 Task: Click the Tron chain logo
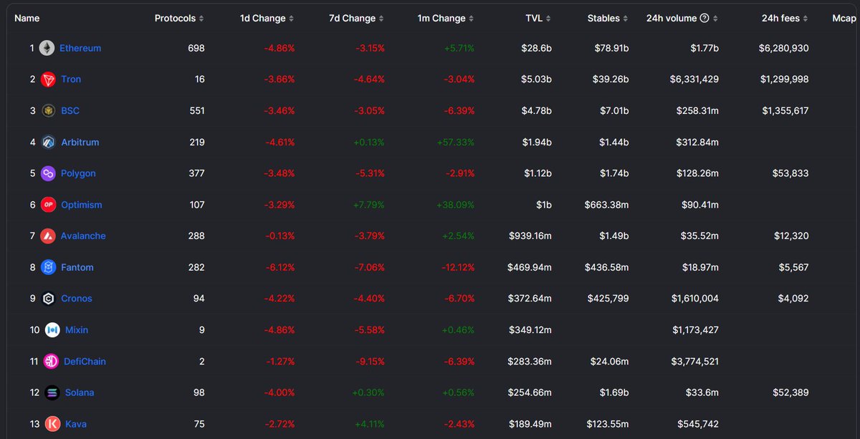pos(47,79)
